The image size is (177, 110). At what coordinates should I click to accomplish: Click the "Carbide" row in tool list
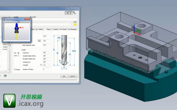click(5, 47)
